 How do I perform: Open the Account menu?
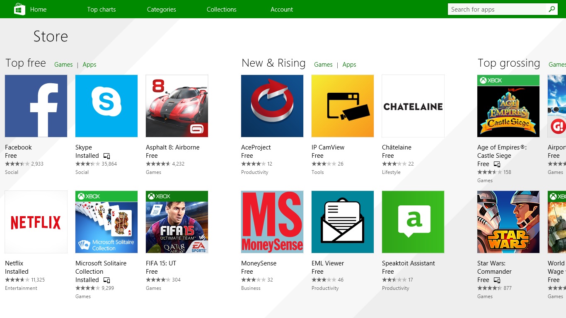282,9
